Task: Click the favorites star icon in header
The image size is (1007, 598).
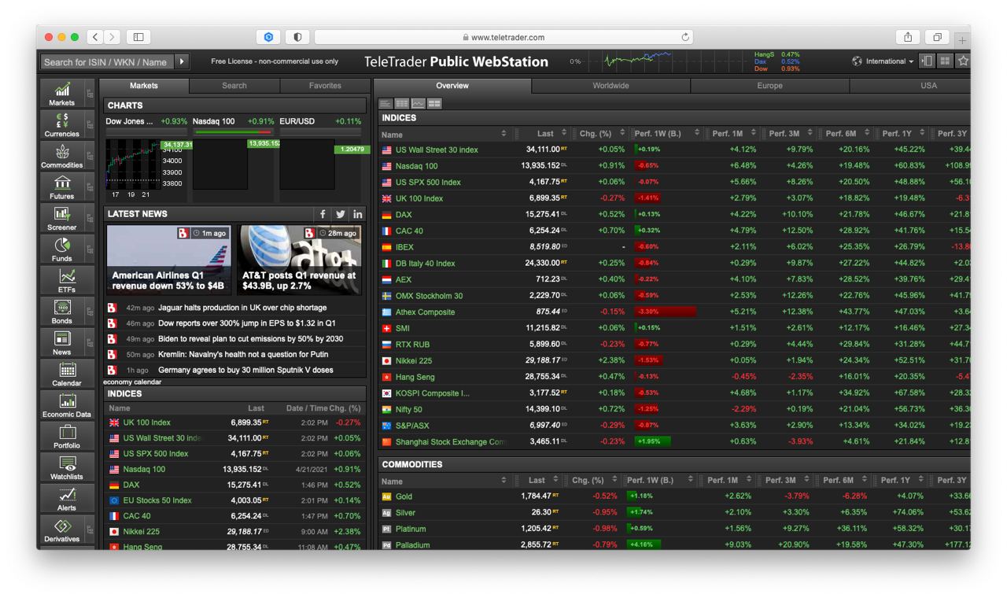Action: click(963, 61)
